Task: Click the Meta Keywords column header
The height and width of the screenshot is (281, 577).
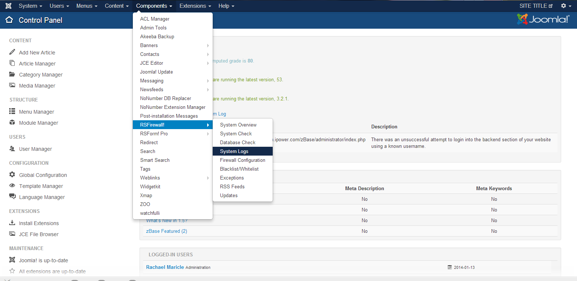Action: pos(494,188)
